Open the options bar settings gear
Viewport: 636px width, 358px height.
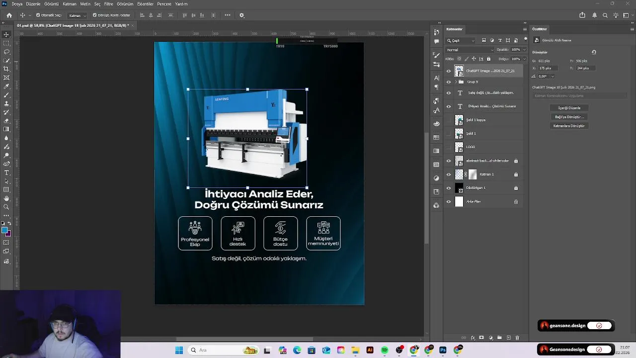point(242,15)
